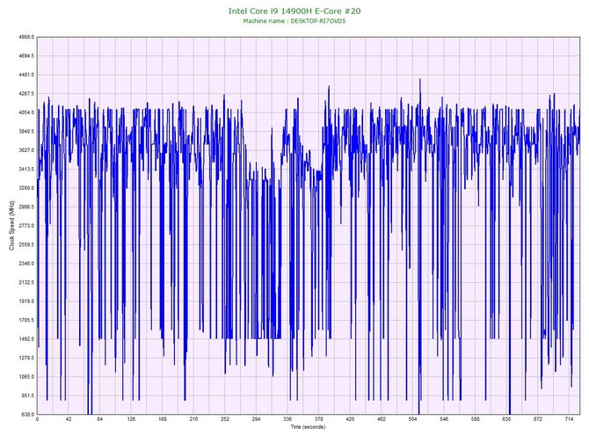The image size is (589, 442).
Task: Click the 4481.0 y-axis label
Action: (26, 75)
